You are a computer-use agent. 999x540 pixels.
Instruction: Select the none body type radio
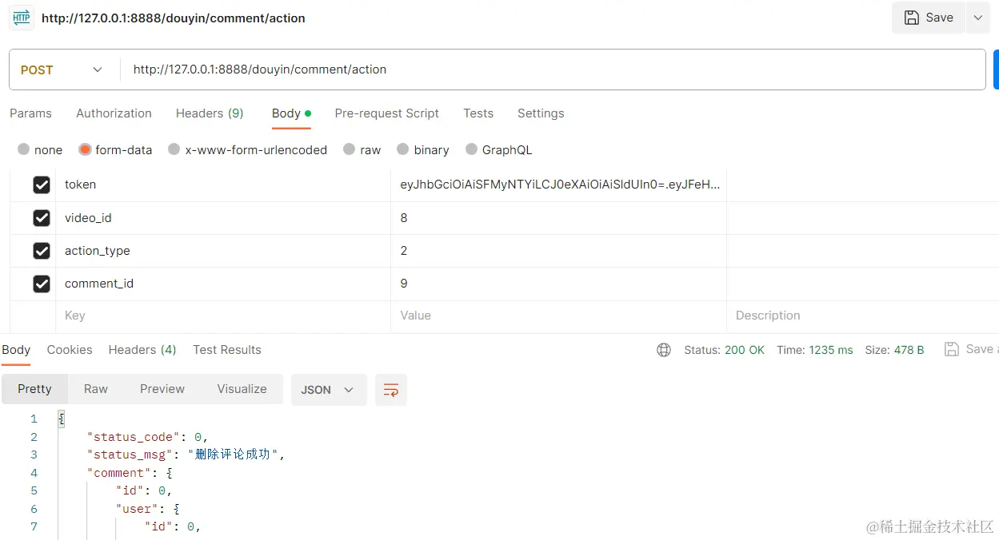(23, 149)
